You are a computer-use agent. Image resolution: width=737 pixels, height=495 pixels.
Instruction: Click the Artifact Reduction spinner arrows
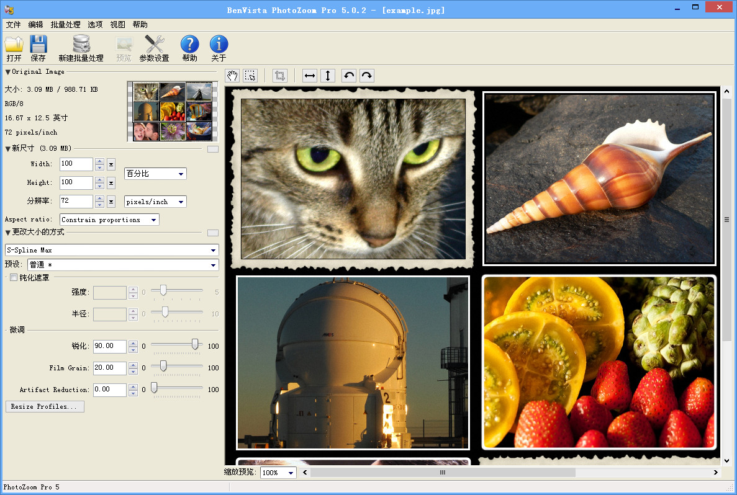[x=133, y=390]
